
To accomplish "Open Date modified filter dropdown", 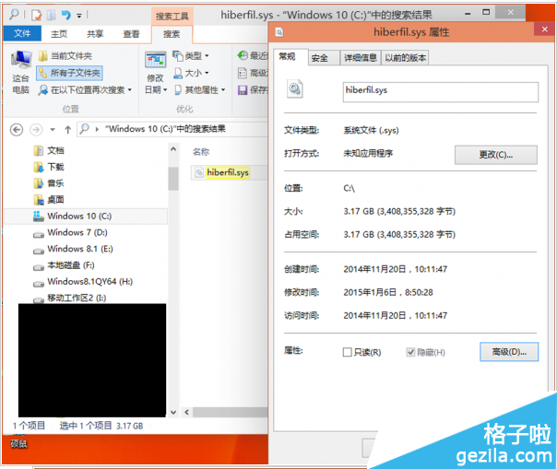I will pos(156,73).
